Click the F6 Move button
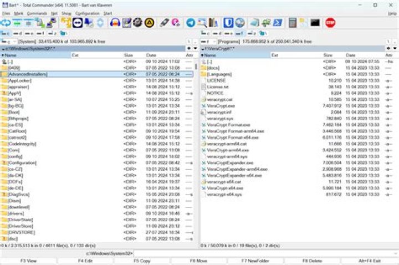Viewport: 399px width, 265px height. 199,261
